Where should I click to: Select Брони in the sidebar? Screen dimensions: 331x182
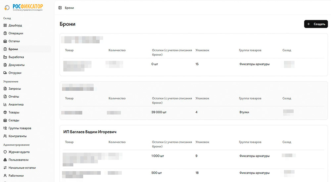26,49
